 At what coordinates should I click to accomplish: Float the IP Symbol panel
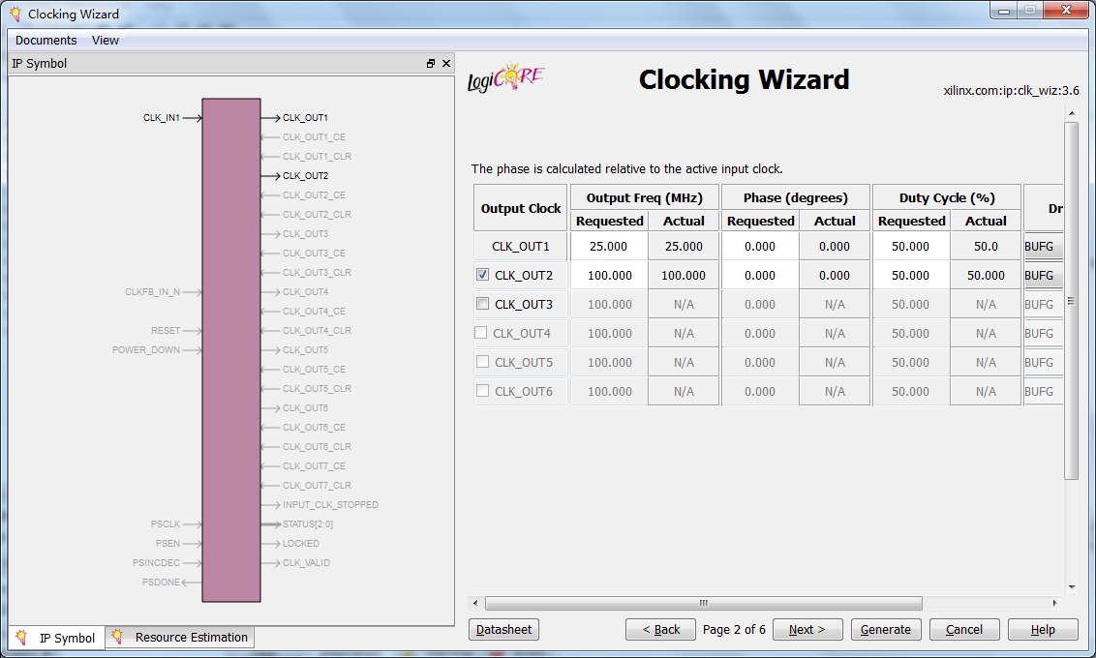(x=431, y=64)
